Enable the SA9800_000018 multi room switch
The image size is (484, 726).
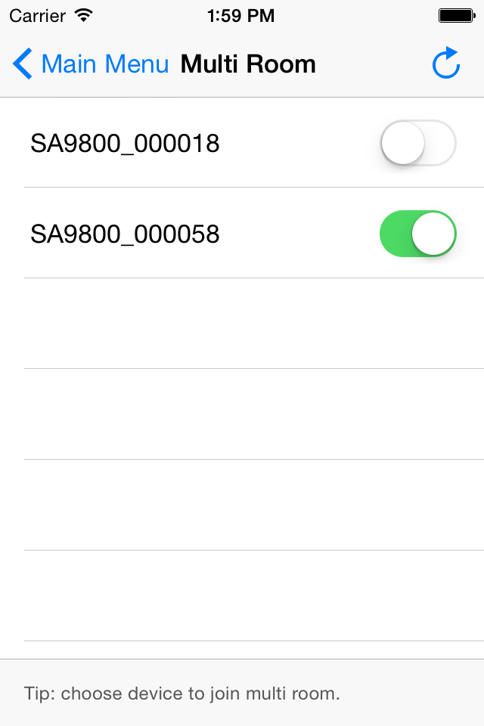click(x=417, y=143)
